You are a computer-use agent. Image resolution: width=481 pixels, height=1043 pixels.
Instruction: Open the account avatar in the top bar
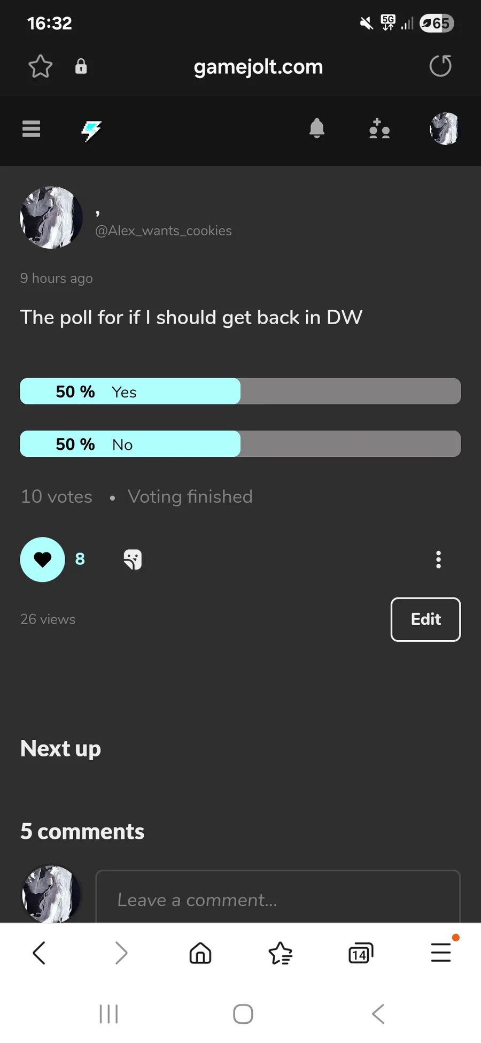pos(444,129)
